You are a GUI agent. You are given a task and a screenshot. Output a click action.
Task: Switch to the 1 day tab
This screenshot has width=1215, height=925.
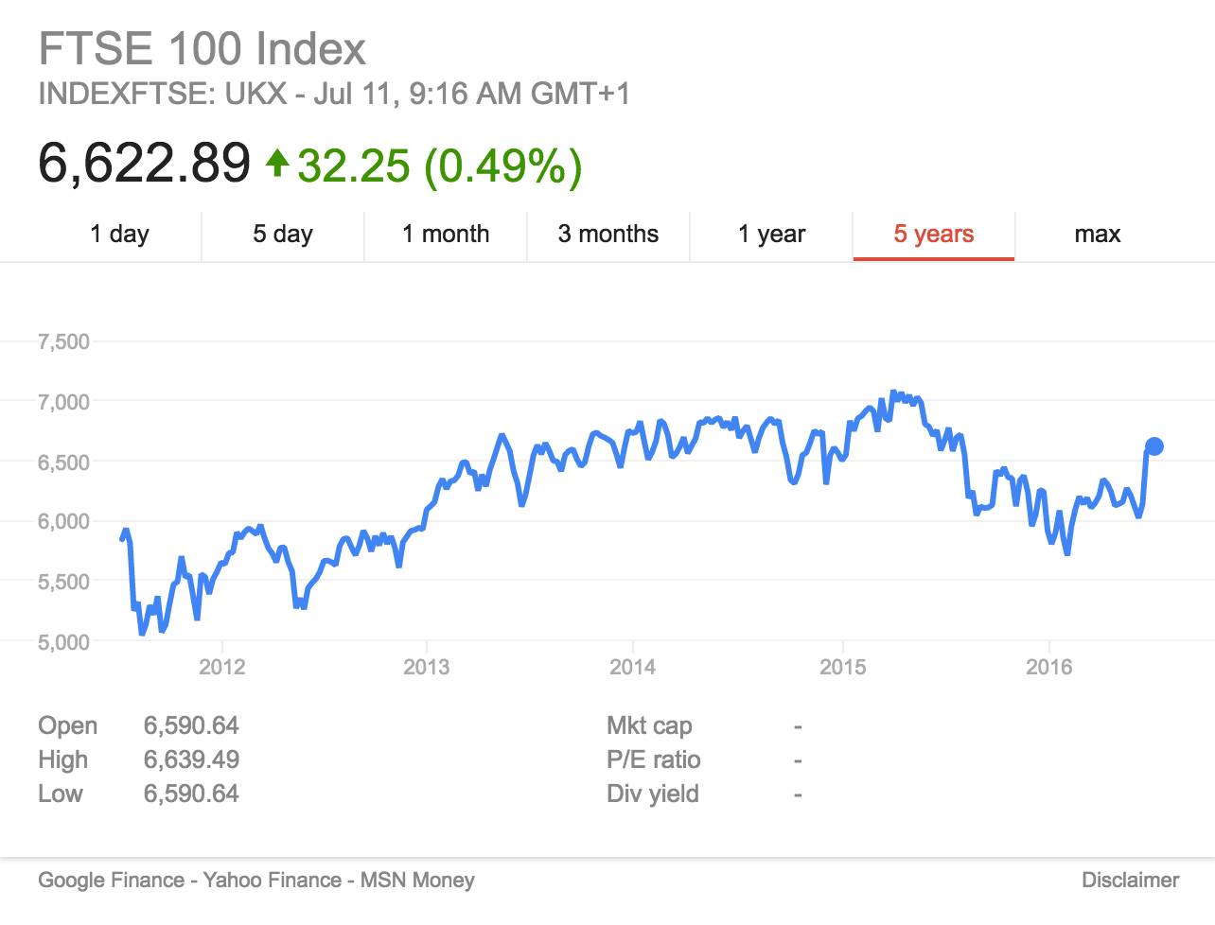click(x=120, y=235)
